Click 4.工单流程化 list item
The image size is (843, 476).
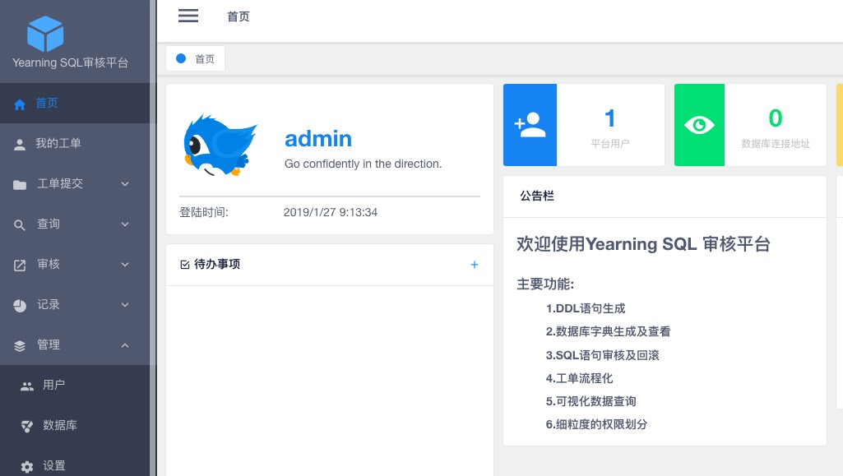[x=579, y=378]
